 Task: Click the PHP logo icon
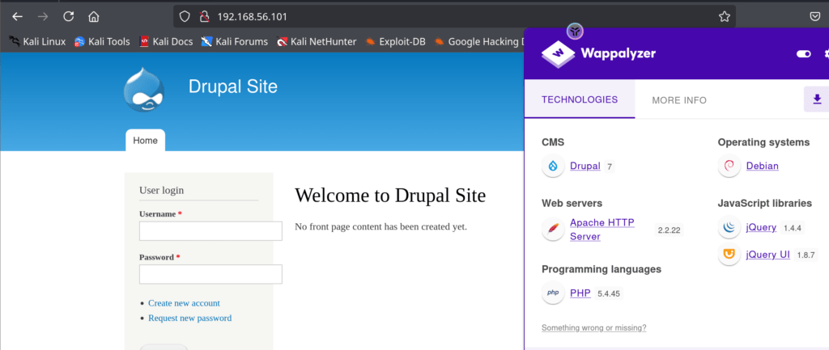pyautogui.click(x=553, y=293)
